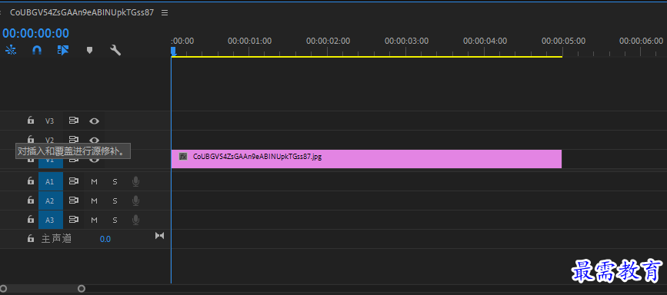Toggle the A2 track targeting button
The width and height of the screenshot is (667, 295).
[x=51, y=201]
